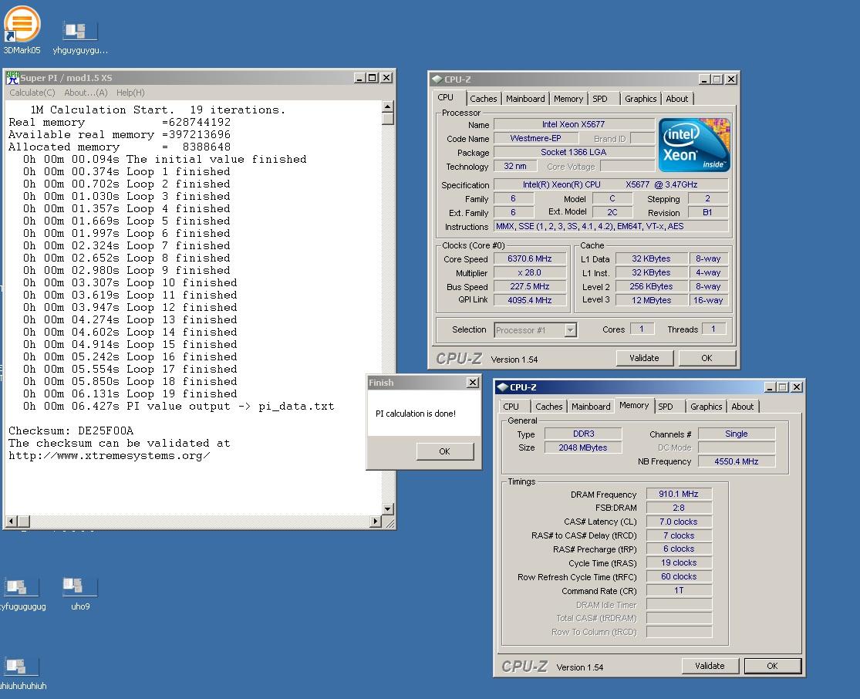860x699 pixels.
Task: Click Validate in upper CPU-Z window
Action: 644,358
